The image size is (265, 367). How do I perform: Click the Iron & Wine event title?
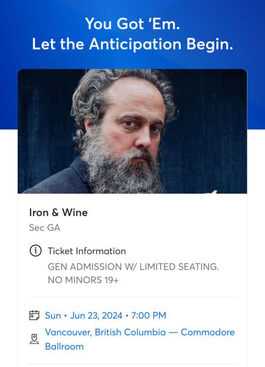click(58, 213)
